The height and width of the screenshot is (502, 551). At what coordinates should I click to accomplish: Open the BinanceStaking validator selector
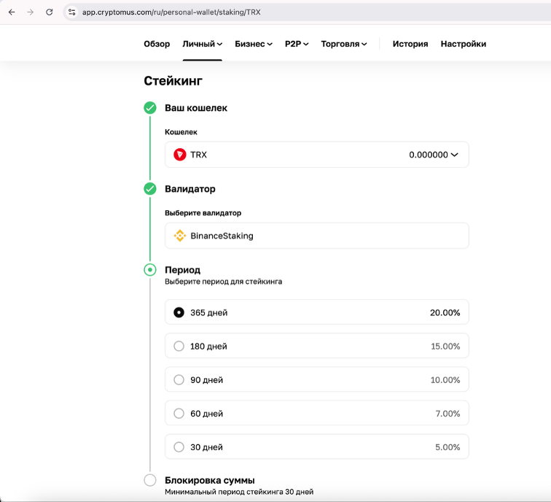(316, 236)
